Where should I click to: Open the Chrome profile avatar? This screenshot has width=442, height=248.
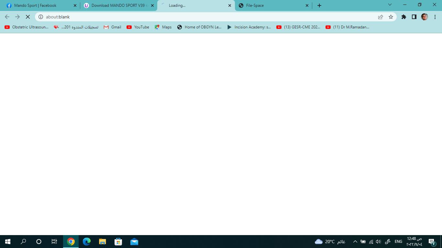(425, 17)
